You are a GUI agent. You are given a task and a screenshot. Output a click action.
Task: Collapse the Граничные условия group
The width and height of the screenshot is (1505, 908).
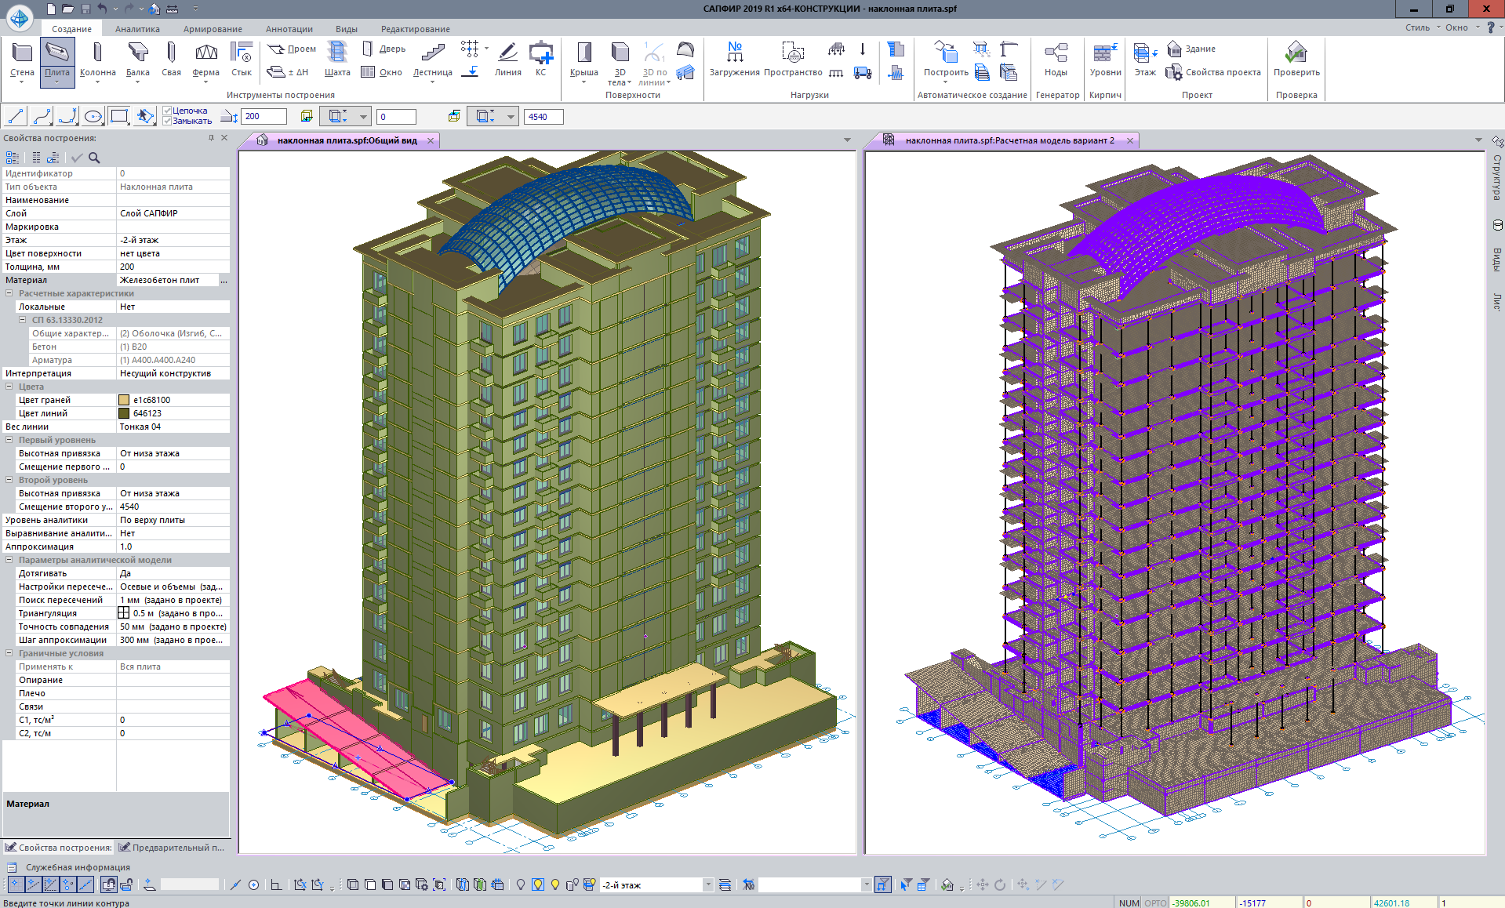(x=9, y=653)
